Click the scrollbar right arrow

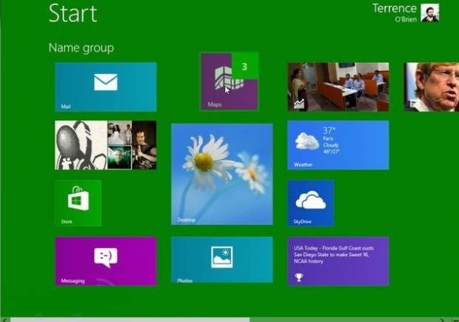[x=443, y=320]
